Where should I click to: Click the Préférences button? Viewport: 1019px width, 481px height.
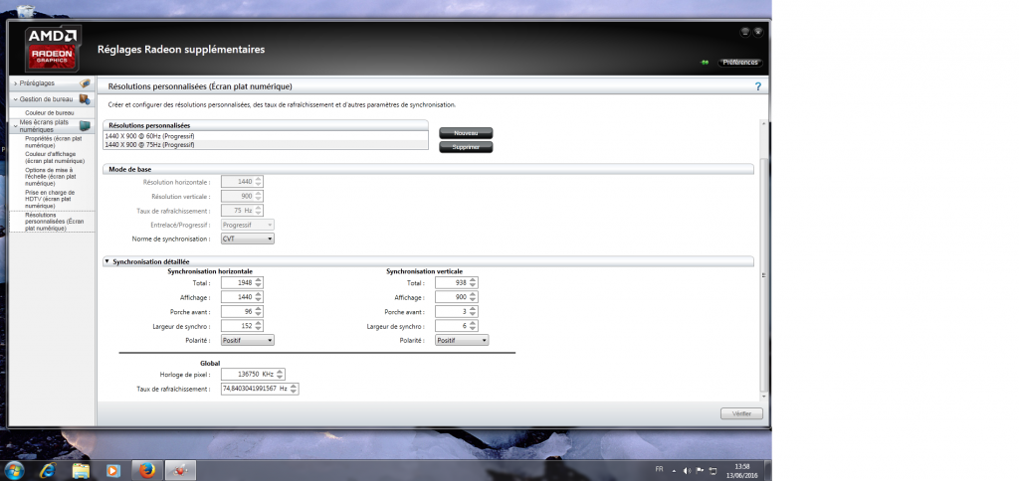click(740, 63)
